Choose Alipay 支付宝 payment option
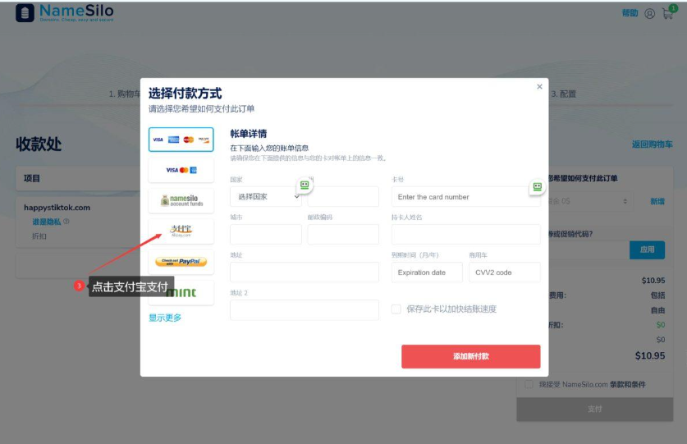687x444 pixels. 181,231
